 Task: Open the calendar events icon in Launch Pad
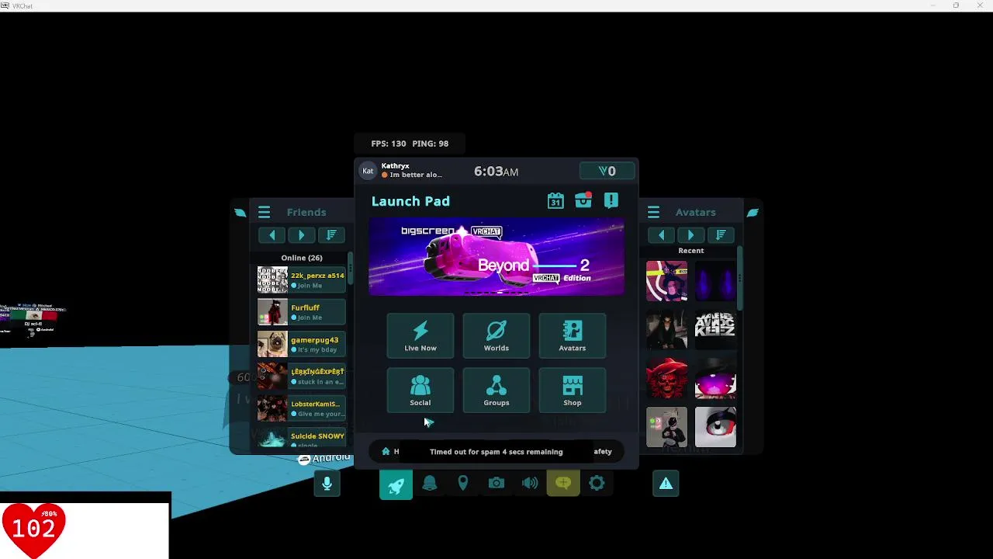[x=555, y=201]
